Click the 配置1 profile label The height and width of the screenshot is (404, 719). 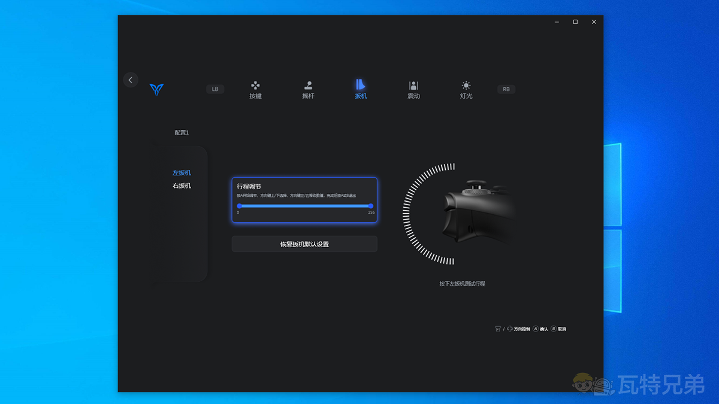tap(182, 133)
